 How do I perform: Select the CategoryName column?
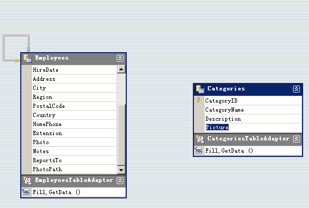click(253, 110)
